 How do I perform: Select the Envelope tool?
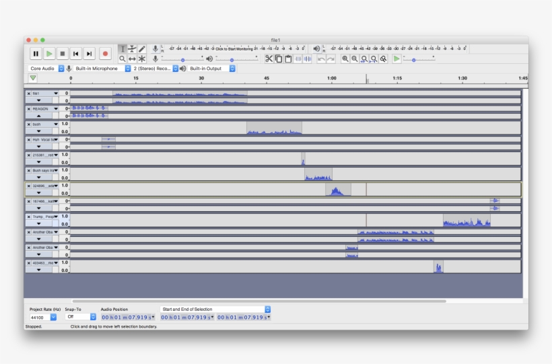[132, 48]
